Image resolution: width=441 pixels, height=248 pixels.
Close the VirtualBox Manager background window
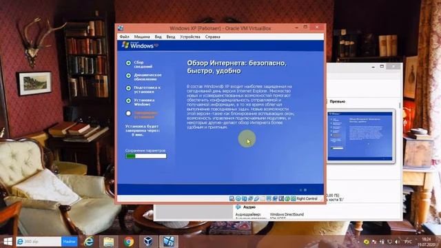click(x=393, y=66)
